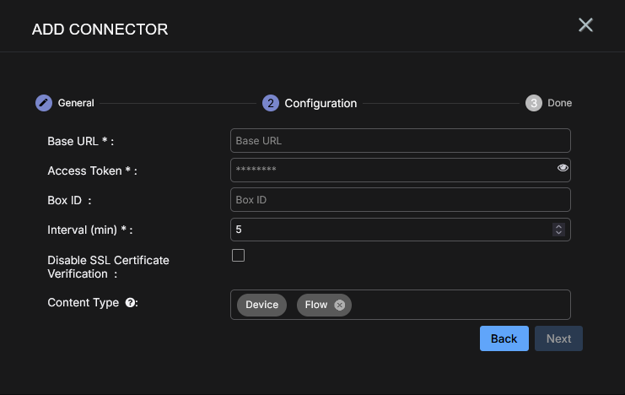Click the Content Type help question mark

click(130, 304)
